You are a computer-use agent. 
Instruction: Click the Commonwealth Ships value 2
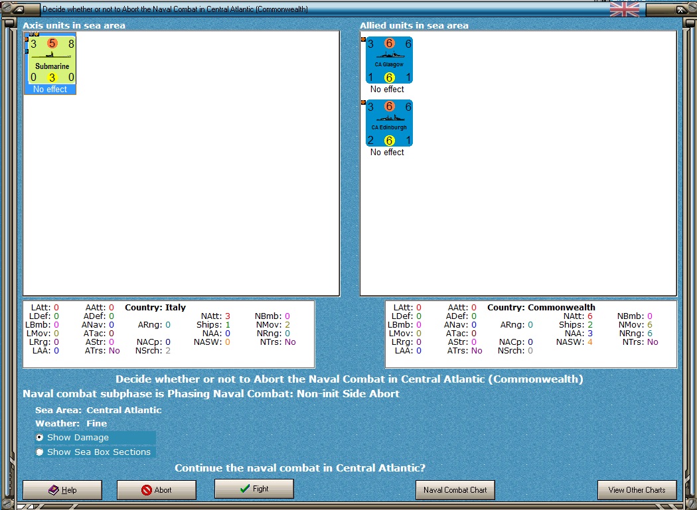[590, 325]
